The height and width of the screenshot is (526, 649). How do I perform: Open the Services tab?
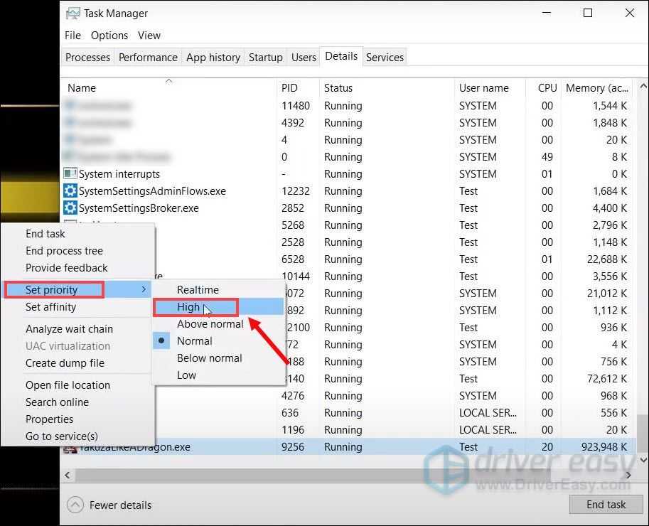click(385, 58)
